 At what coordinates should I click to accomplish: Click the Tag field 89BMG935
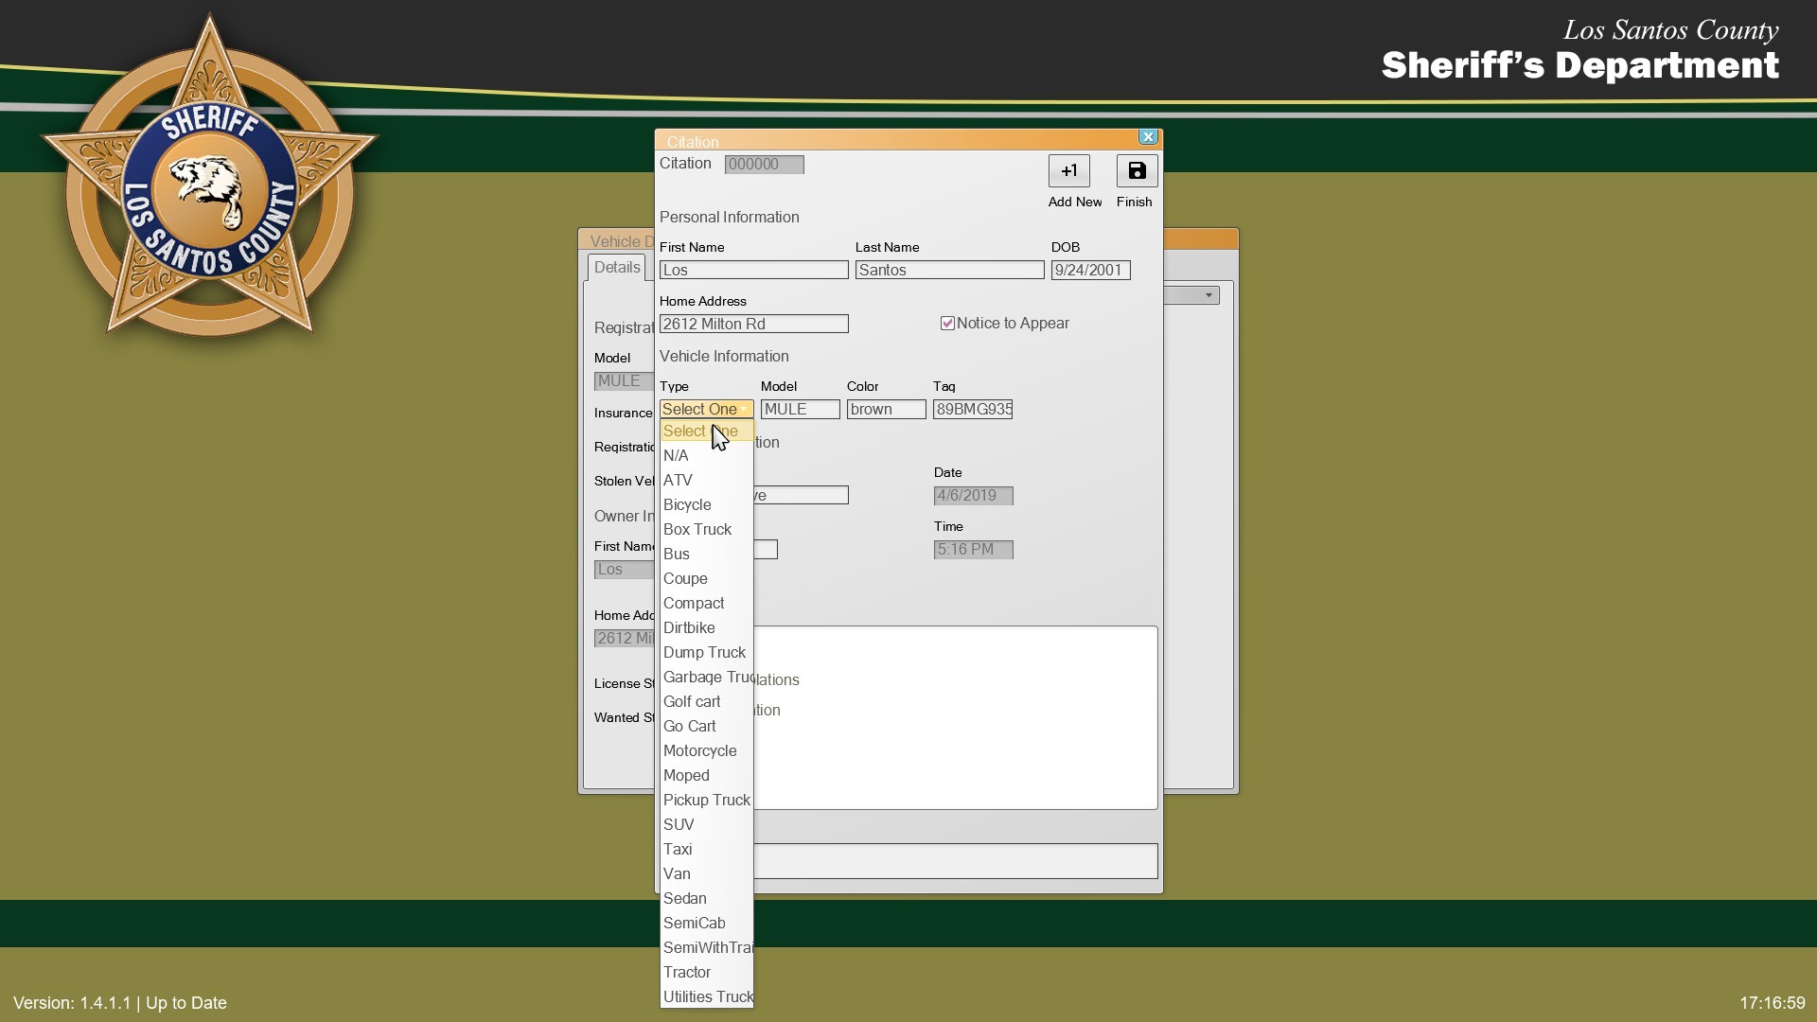pyautogui.click(x=972, y=410)
